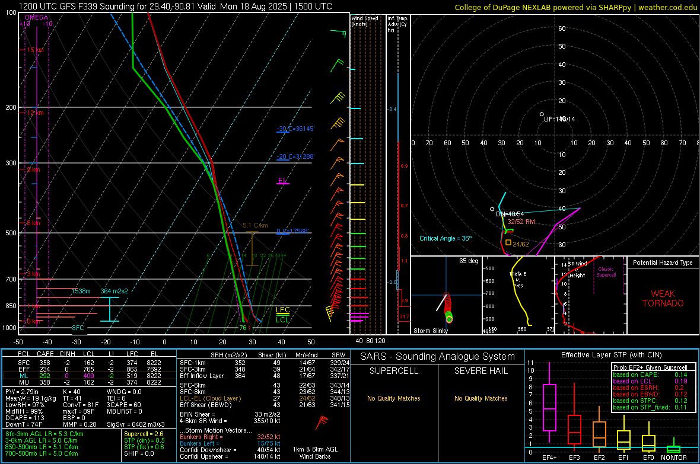Screen dimensions: 700x464
Task: Click the SigSvr = 6482 m3/s3 value
Action: [136, 424]
